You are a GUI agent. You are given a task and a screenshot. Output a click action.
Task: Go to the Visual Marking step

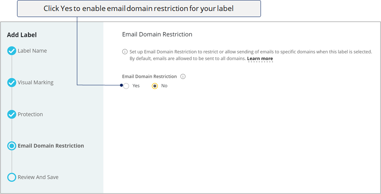click(36, 82)
